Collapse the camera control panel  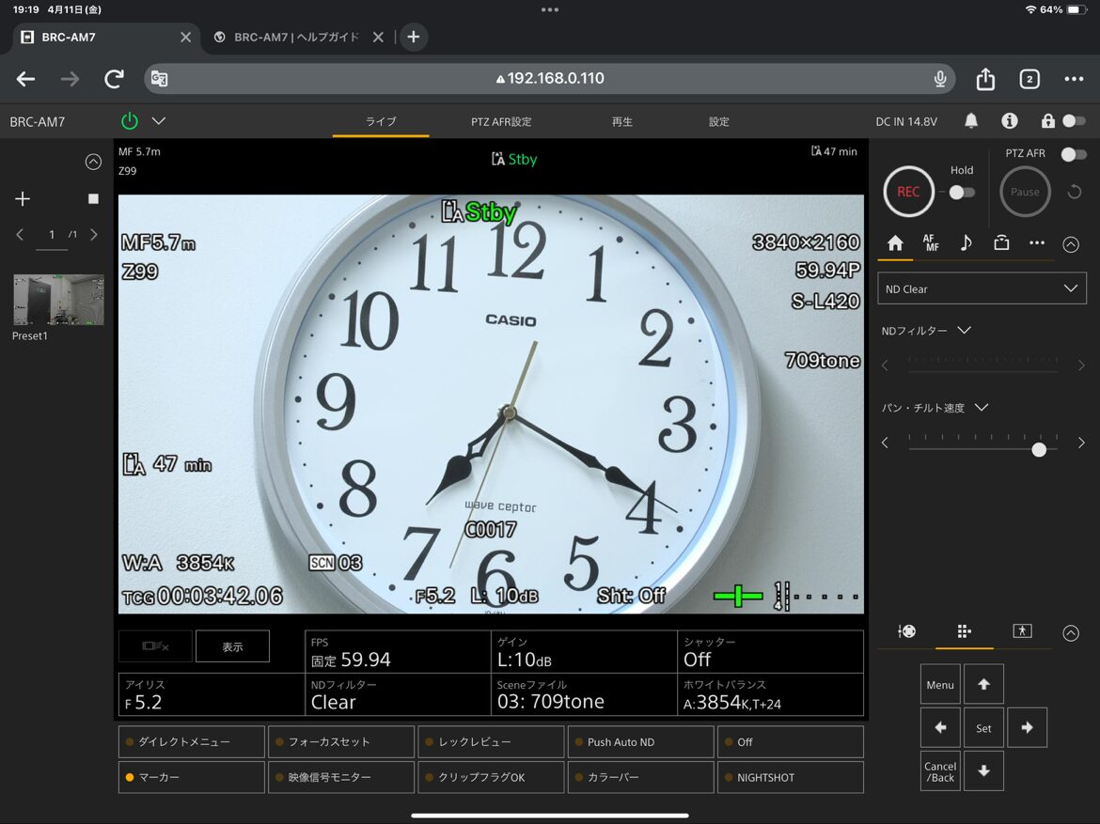(1071, 244)
